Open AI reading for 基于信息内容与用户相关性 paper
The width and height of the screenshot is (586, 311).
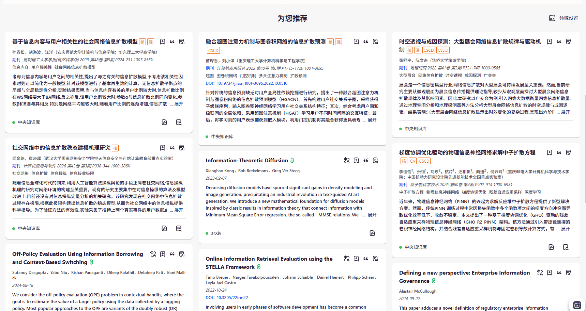click(x=182, y=42)
